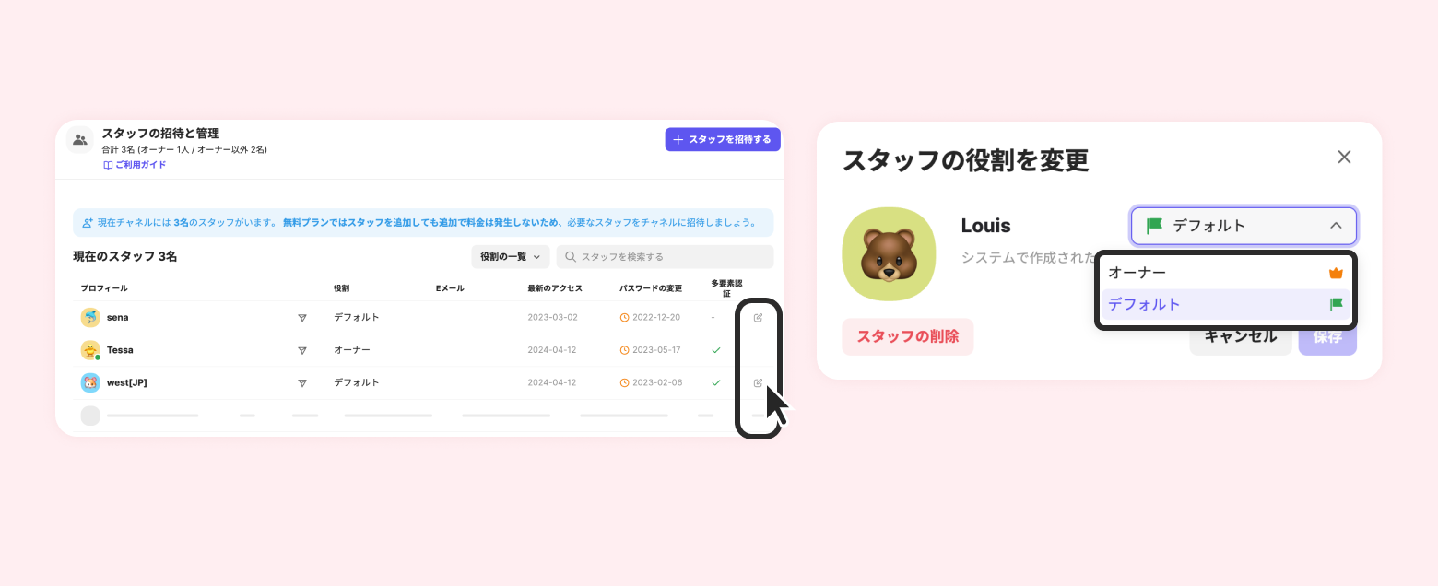
Task: Click the edit icon in sena's row
Action: click(x=759, y=318)
